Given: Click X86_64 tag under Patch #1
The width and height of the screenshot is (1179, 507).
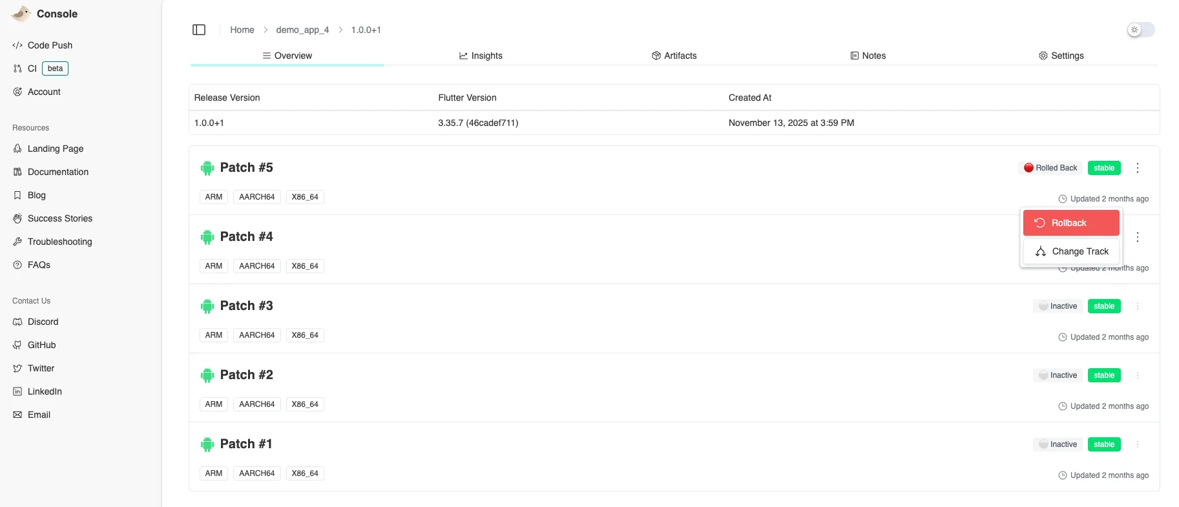Looking at the screenshot, I should tap(305, 473).
